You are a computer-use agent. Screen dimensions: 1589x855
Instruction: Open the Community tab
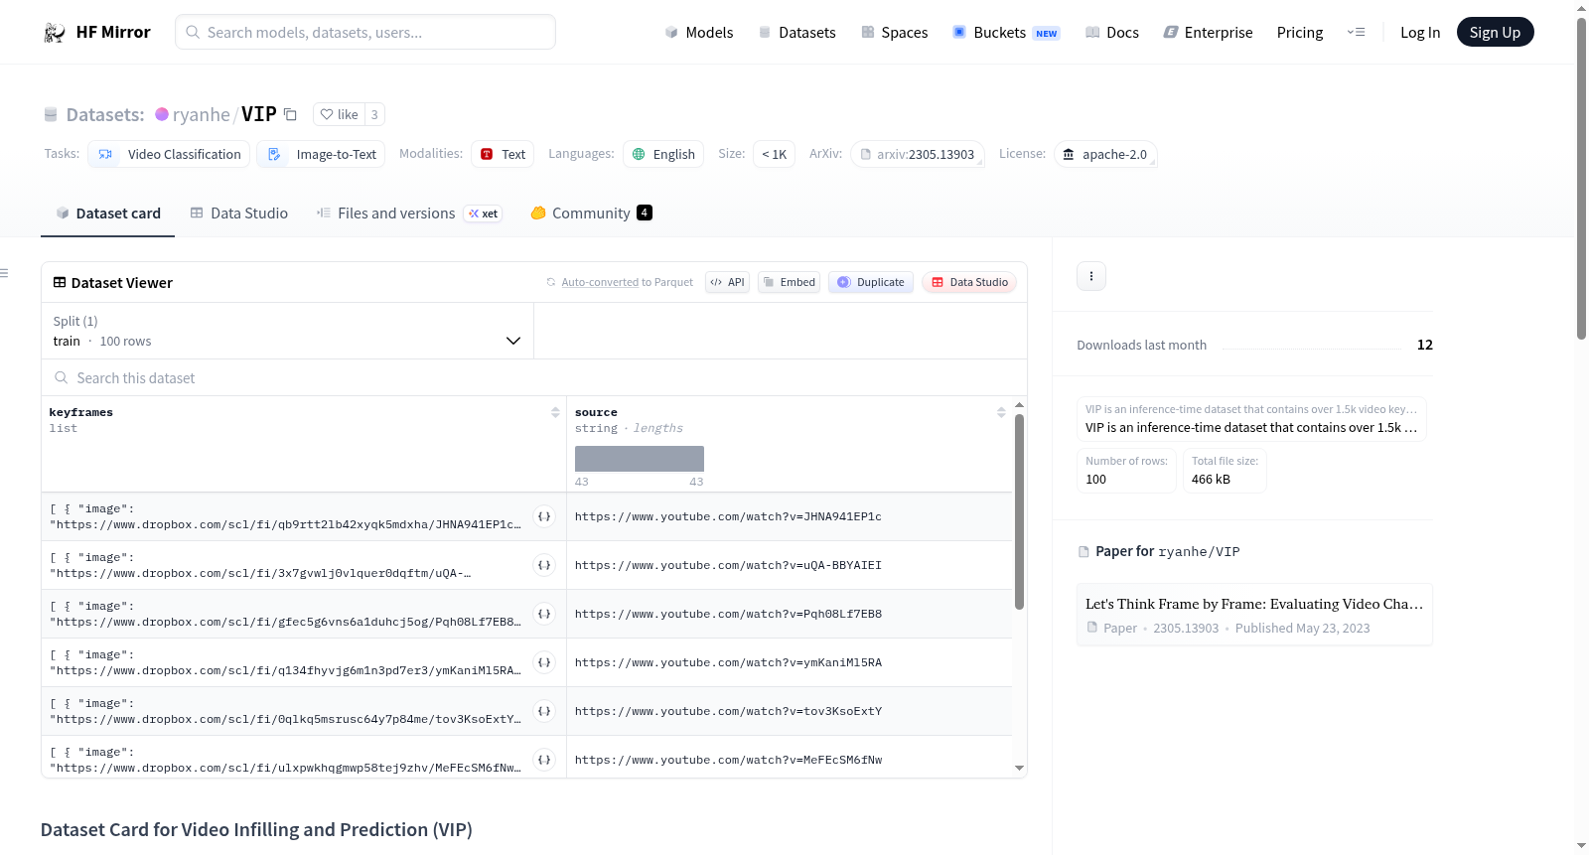pos(591,214)
